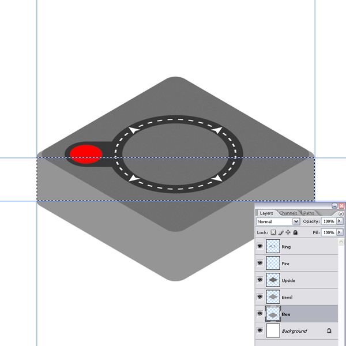The width and height of the screenshot is (346, 346).
Task: Switch to the Paths tab
Action: click(x=309, y=213)
